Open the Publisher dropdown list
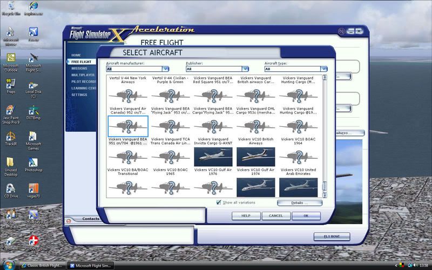The image size is (432, 270). 245,69
